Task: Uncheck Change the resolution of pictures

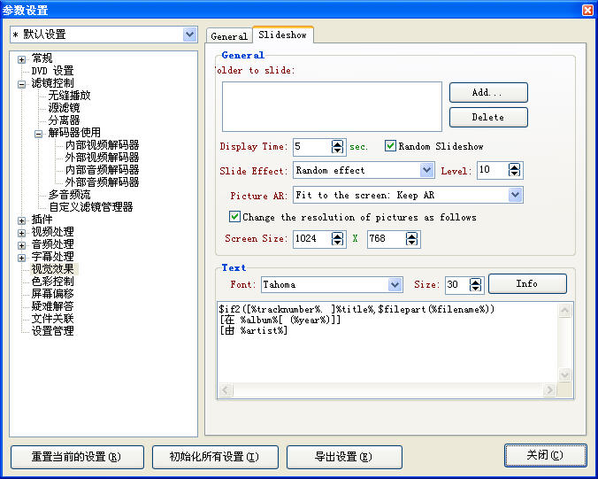Action: (x=234, y=217)
